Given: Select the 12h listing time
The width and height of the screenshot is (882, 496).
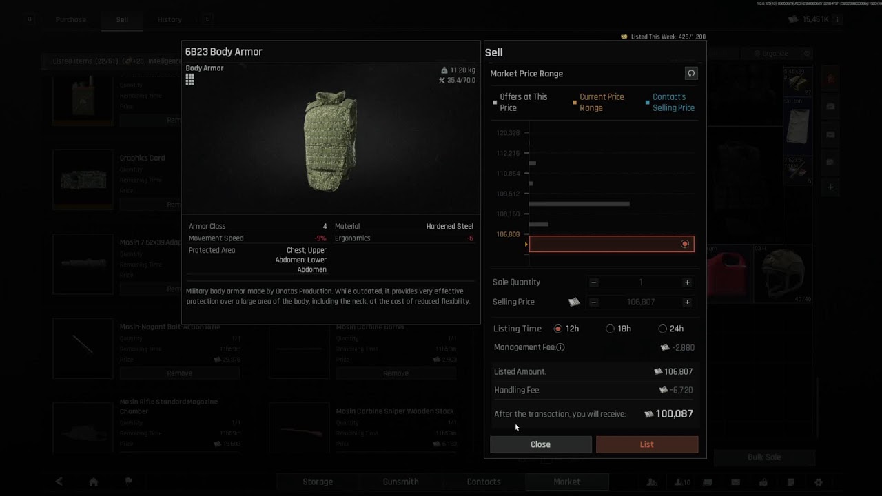Looking at the screenshot, I should (x=558, y=329).
